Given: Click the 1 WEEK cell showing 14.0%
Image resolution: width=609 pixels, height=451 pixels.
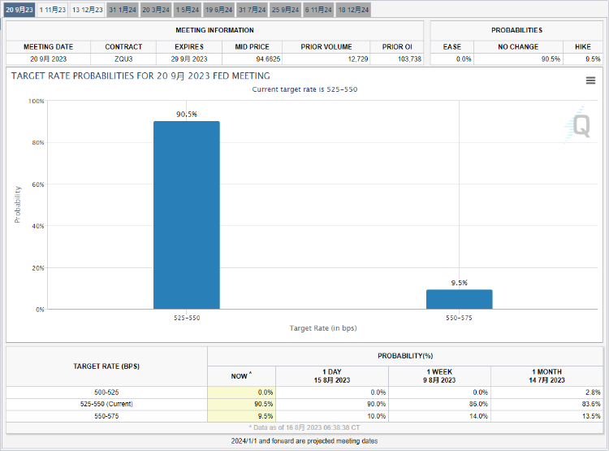Looking at the screenshot, I should coord(439,416).
